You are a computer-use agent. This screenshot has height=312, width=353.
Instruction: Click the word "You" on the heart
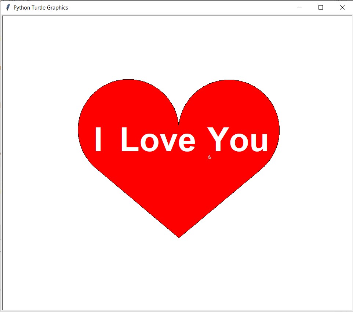tap(237, 140)
